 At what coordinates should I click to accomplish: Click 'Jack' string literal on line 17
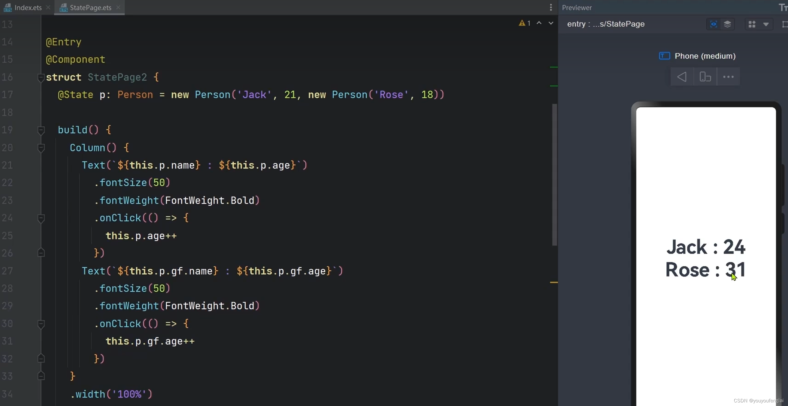tap(254, 95)
